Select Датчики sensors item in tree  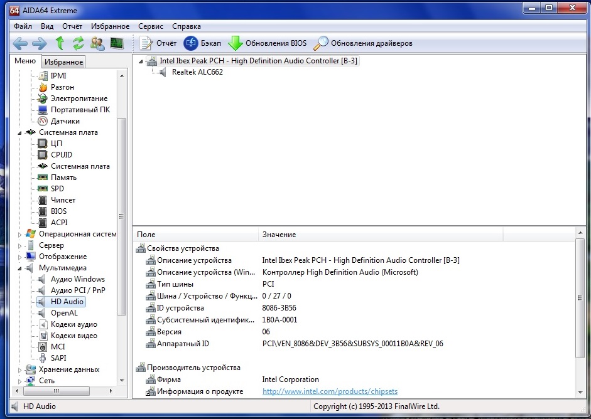65,121
